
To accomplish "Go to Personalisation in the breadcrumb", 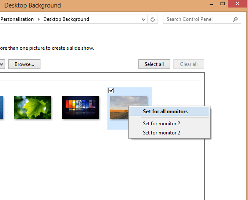I will tap(17, 19).
